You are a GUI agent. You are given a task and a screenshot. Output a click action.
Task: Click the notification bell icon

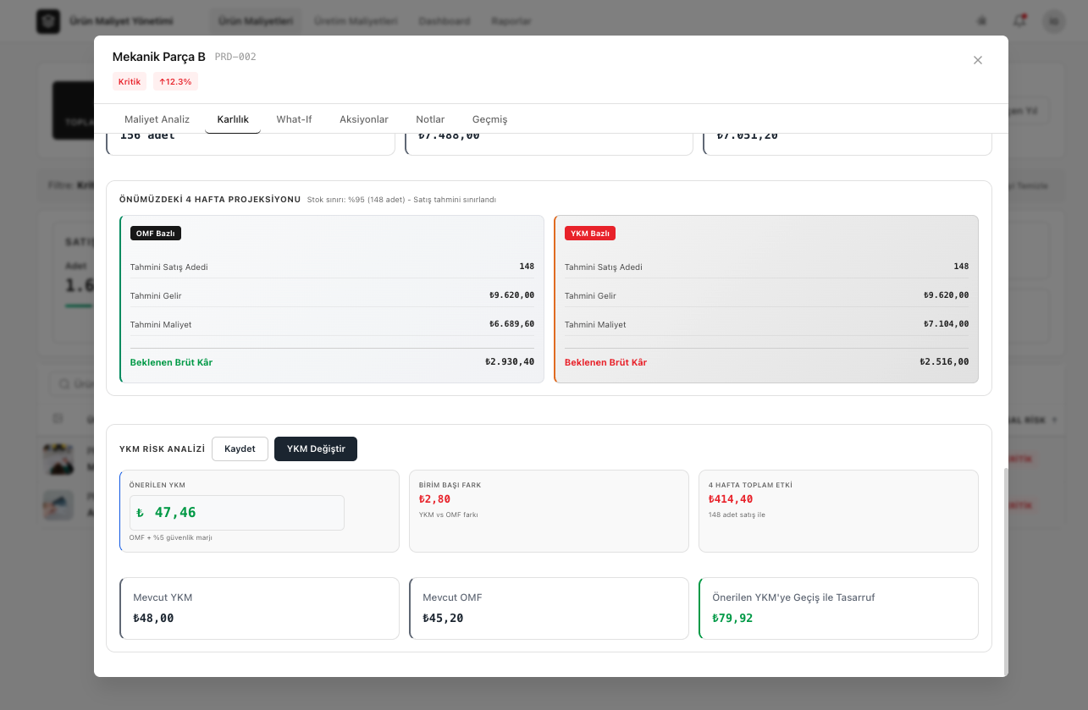1019,21
